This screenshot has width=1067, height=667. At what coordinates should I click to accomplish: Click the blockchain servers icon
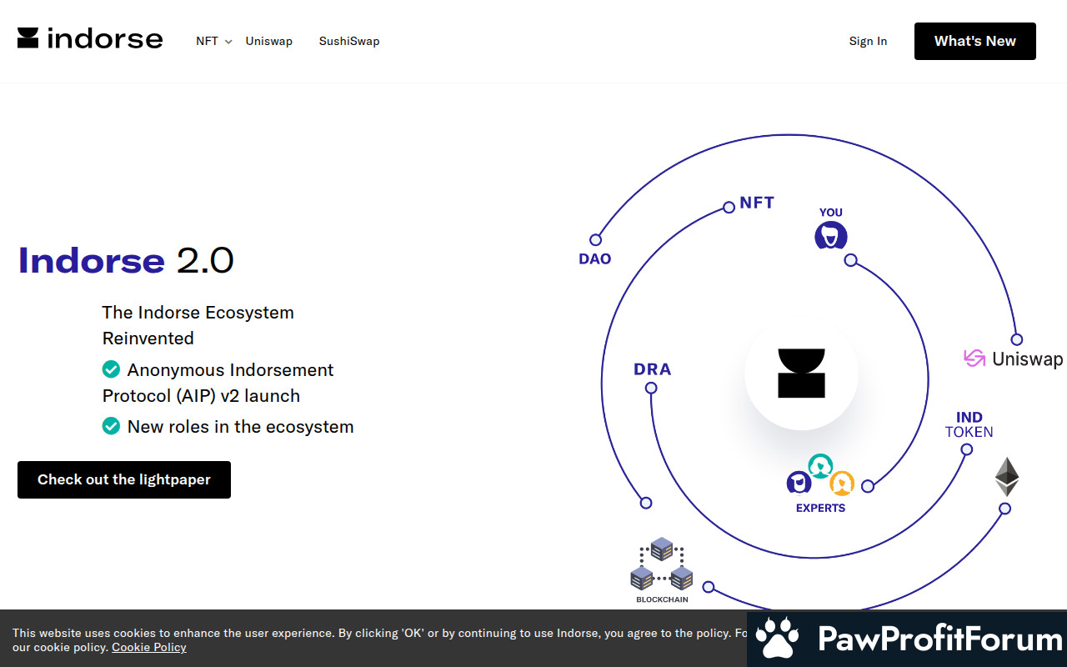click(x=662, y=564)
